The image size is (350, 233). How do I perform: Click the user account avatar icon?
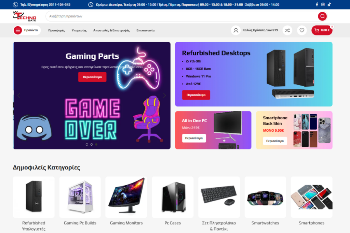pyautogui.click(x=236, y=30)
